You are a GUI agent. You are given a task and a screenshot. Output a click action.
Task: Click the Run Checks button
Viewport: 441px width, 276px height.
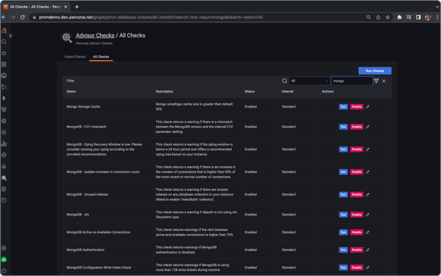tap(375, 71)
